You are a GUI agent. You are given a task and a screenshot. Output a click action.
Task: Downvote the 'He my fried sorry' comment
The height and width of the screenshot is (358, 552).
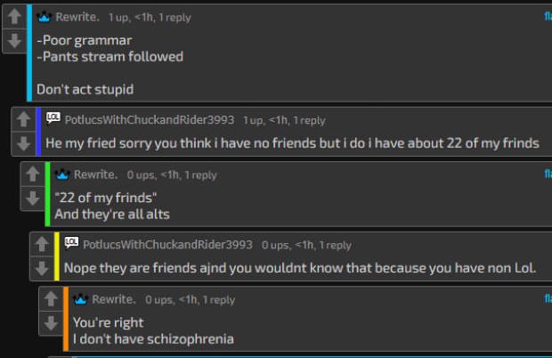click(22, 142)
